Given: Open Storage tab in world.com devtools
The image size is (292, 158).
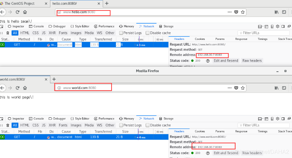Looking at the screenshot, I should click(166, 119).
